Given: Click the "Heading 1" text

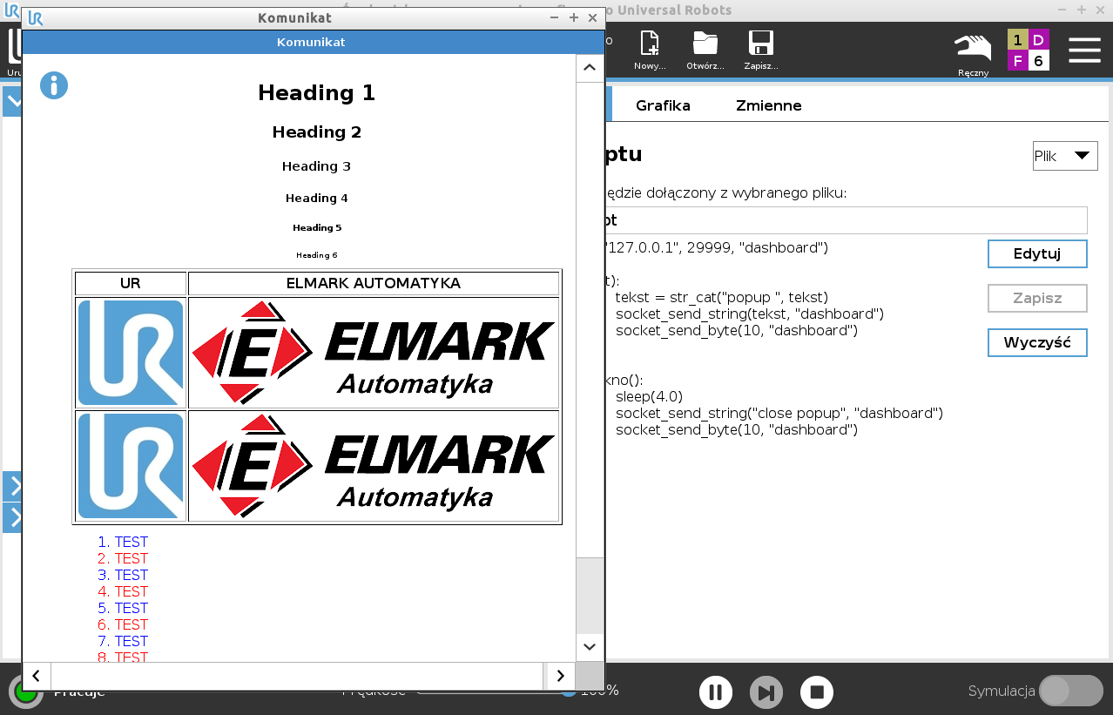Looking at the screenshot, I should coord(317,92).
